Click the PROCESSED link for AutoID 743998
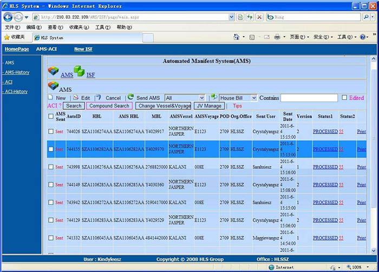This screenshot has width=379, height=272. pos(325,167)
